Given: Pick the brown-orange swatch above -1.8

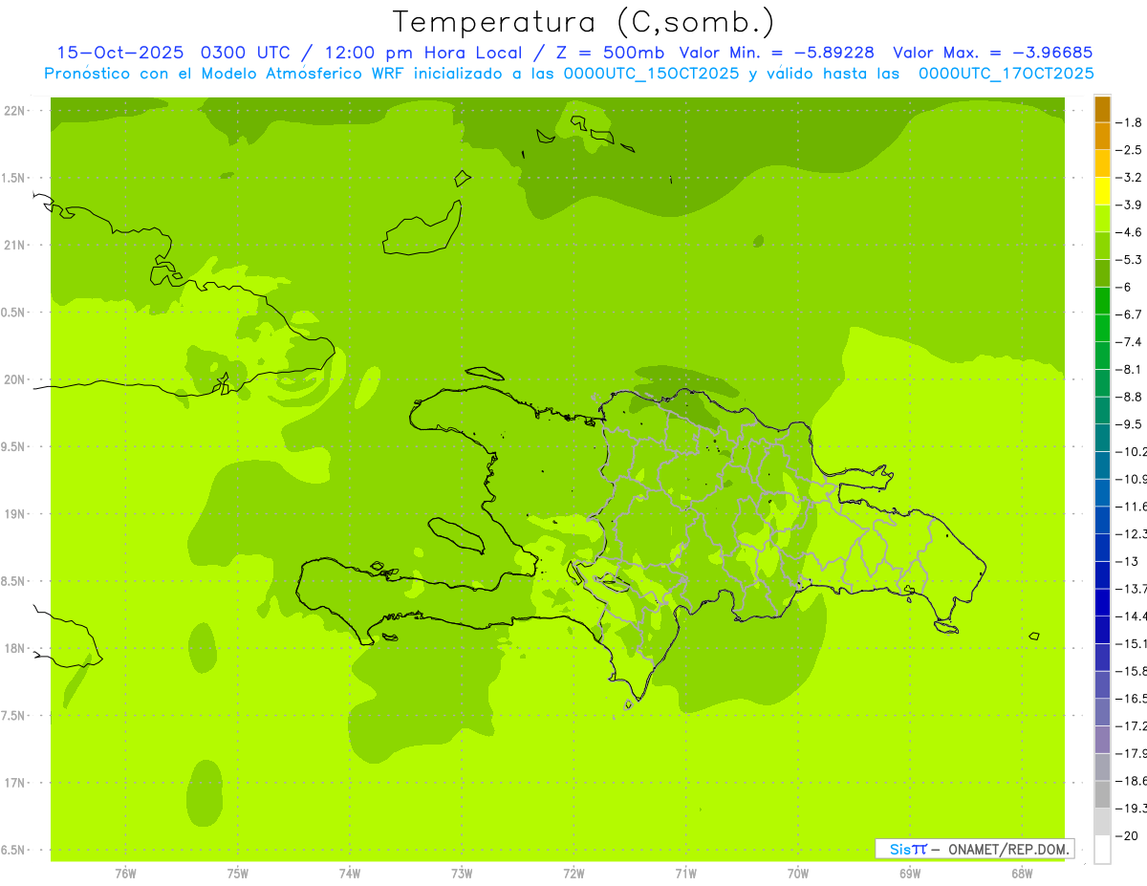Looking at the screenshot, I should tap(1102, 109).
